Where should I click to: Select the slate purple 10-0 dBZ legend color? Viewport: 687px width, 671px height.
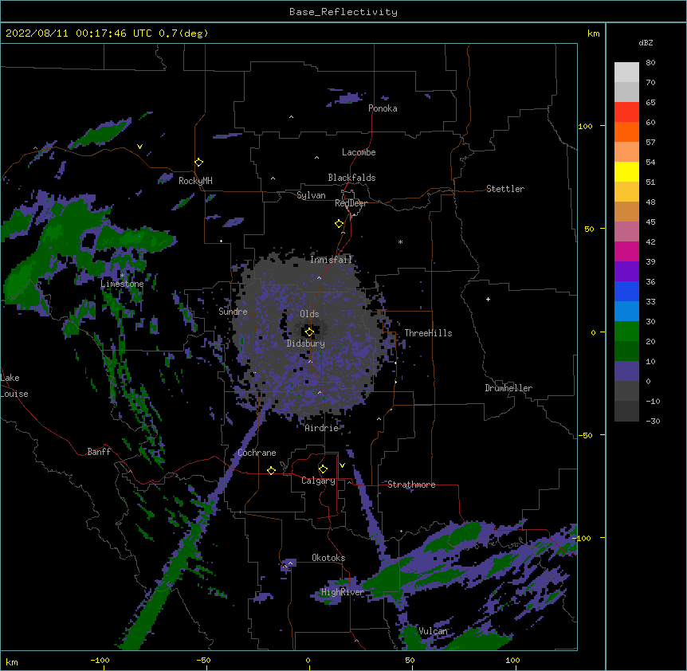626,371
